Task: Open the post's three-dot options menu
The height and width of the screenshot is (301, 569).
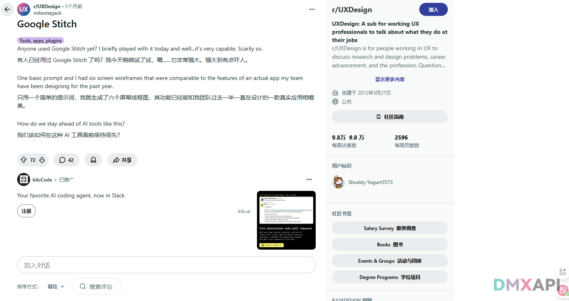Action: coord(312,9)
